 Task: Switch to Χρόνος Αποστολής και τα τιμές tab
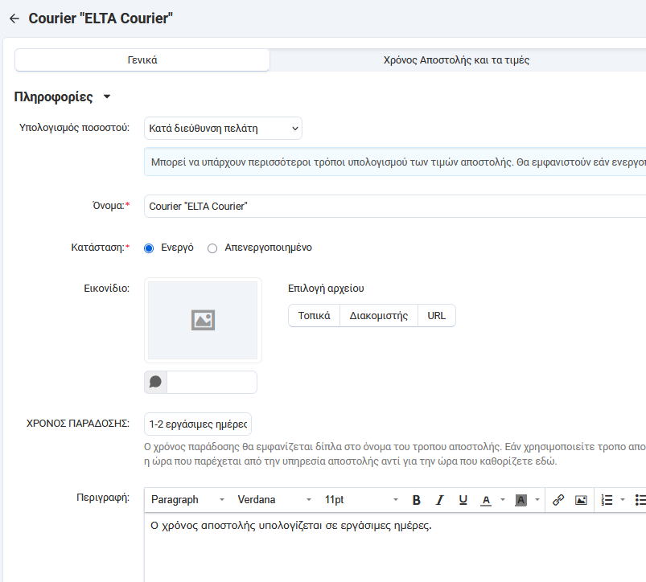point(456,60)
